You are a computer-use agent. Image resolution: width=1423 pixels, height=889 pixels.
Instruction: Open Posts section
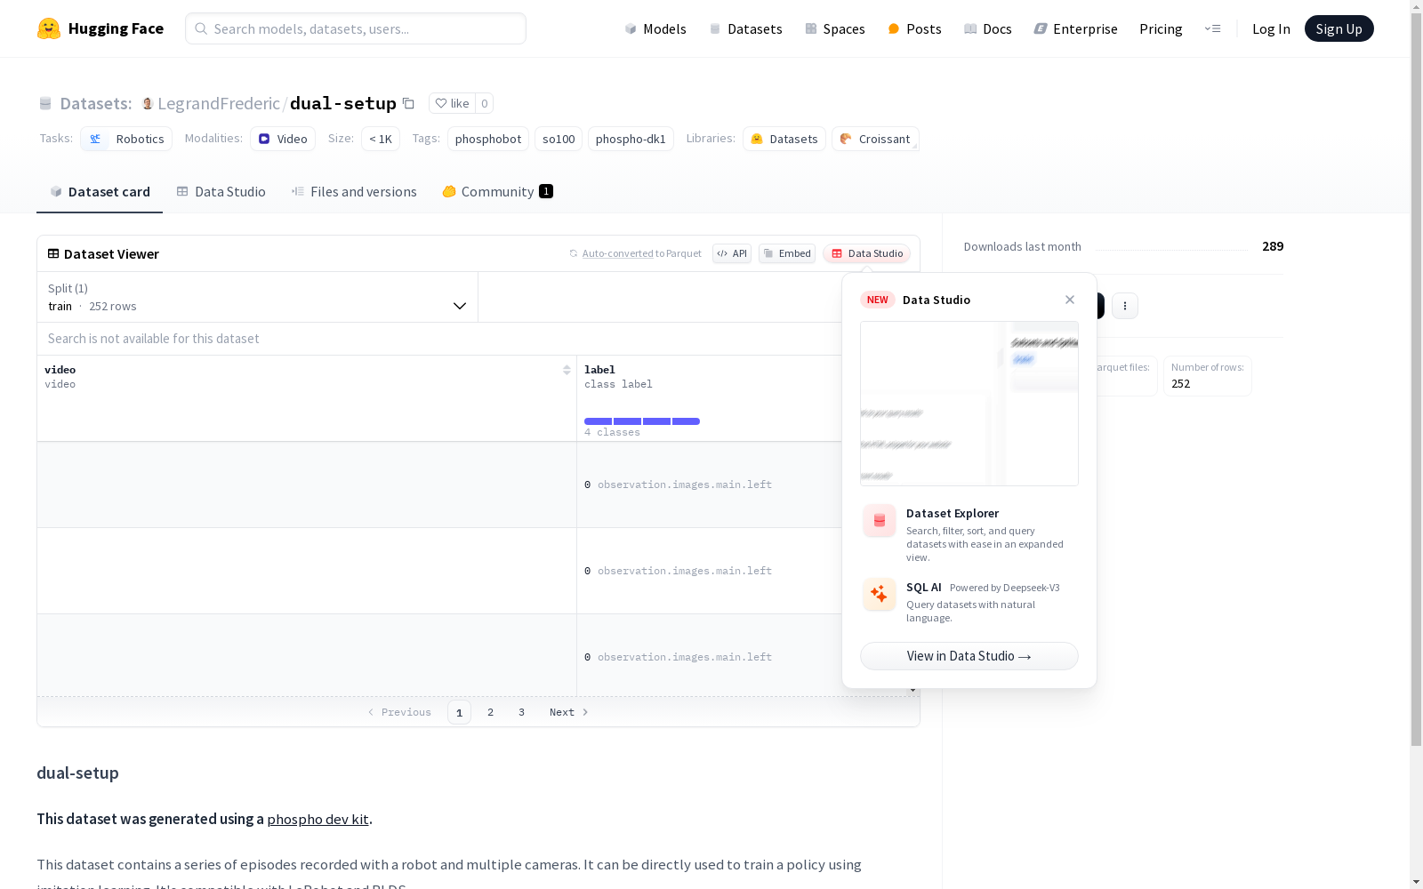[914, 28]
